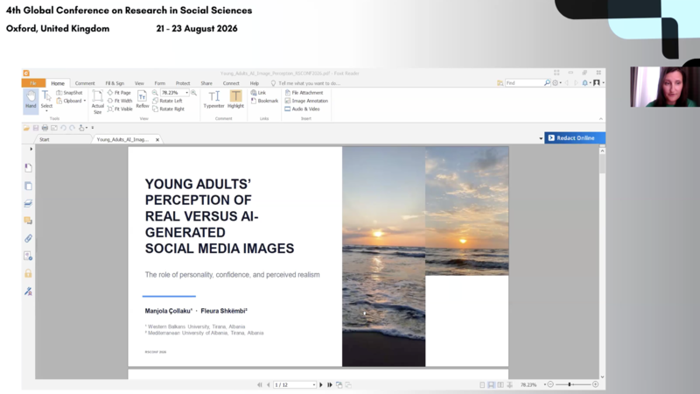
Task: Click the Rotate Left tool
Action: click(167, 101)
